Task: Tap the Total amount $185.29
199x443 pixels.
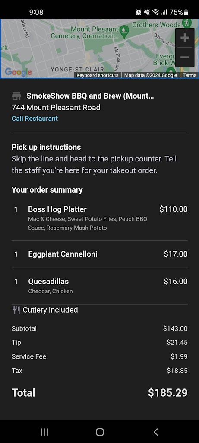Action: tap(168, 393)
